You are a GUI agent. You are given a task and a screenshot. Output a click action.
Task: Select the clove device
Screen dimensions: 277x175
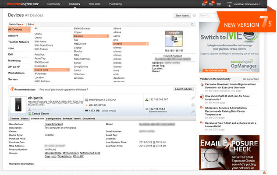point(116,70)
